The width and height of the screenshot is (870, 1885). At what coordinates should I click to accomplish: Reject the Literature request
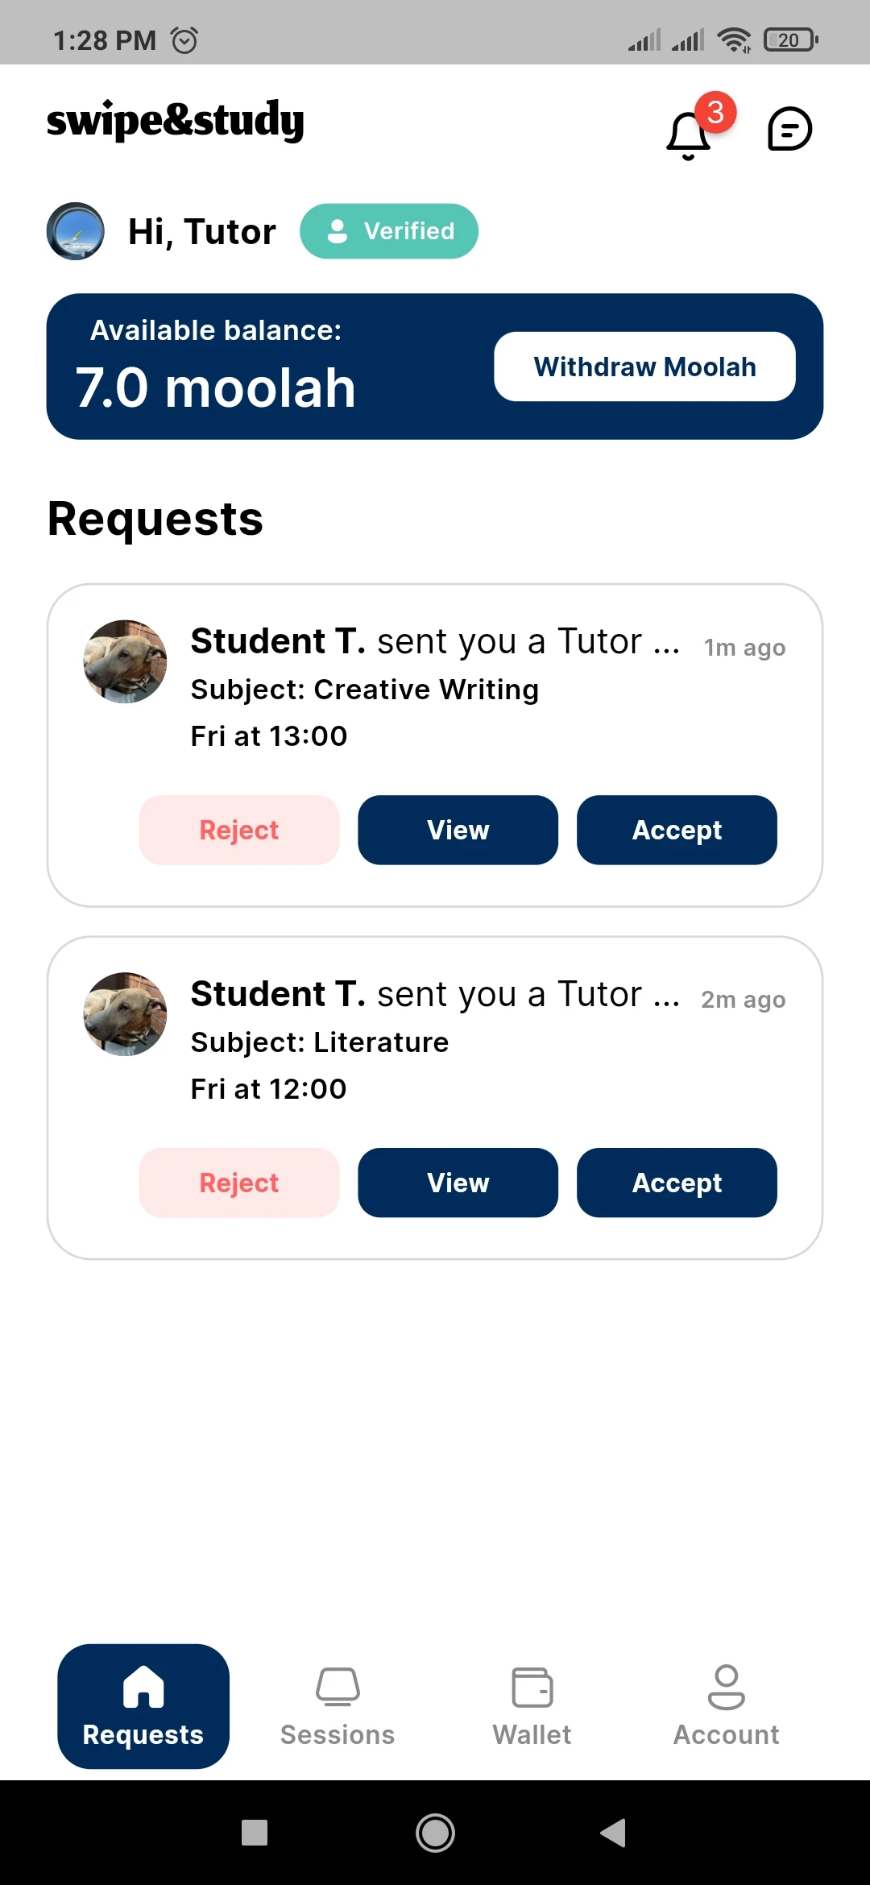coord(239,1183)
